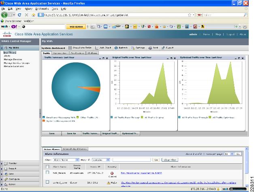Collapse the My WAN sidebar section
This screenshot has height=192, width=254.
click(2, 48)
